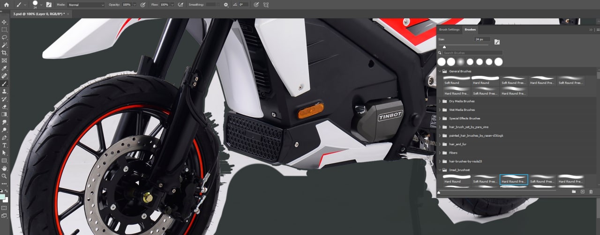Select the Smudge/Blur tool
The image size is (600, 235).
pos(4,122)
